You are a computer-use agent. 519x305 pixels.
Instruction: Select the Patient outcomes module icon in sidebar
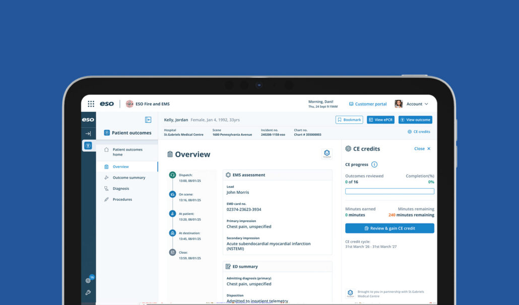(88, 145)
